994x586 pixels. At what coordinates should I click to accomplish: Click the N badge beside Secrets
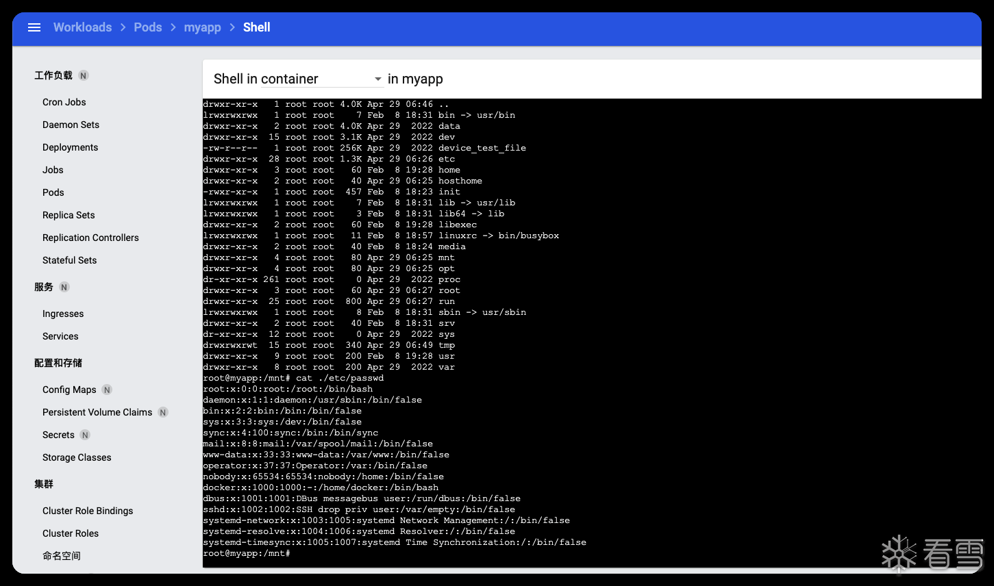click(x=85, y=435)
